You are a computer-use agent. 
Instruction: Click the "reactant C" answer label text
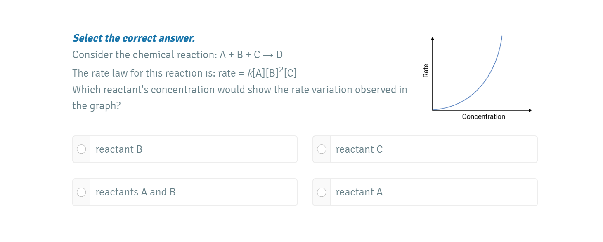359,149
